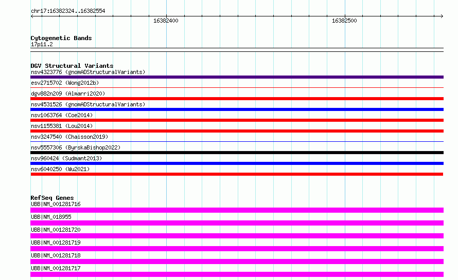Click the red nsv1063764 variant bar

coord(237,120)
